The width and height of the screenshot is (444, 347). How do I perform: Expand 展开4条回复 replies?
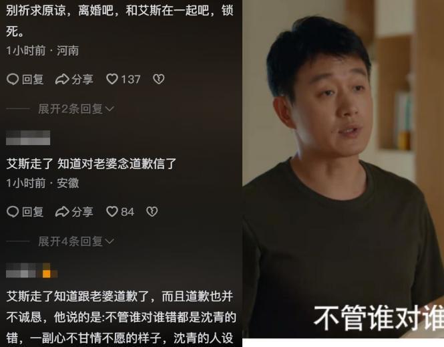tap(76, 241)
